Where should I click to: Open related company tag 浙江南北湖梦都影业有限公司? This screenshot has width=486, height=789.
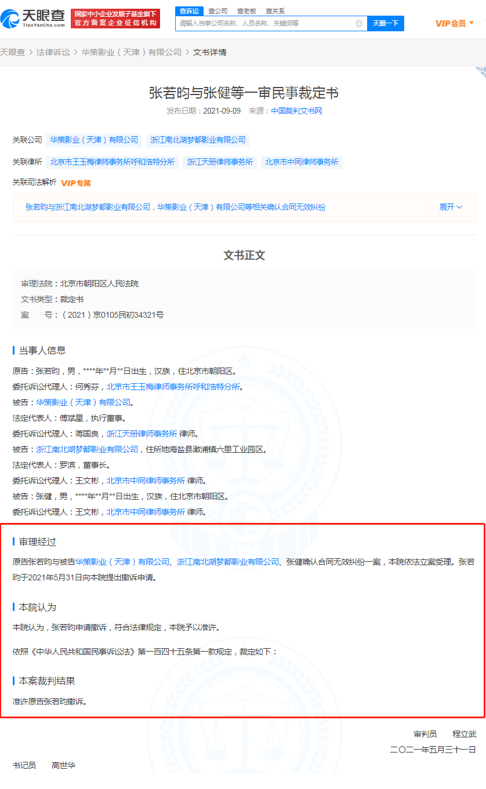(198, 140)
